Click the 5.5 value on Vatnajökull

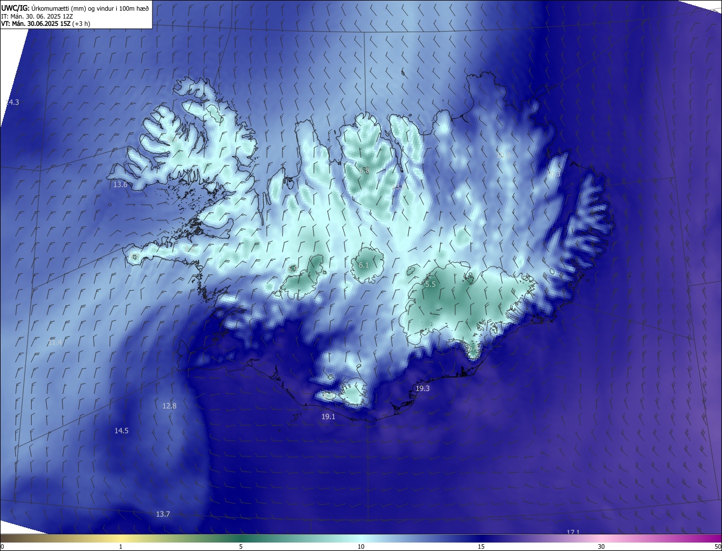click(x=430, y=285)
